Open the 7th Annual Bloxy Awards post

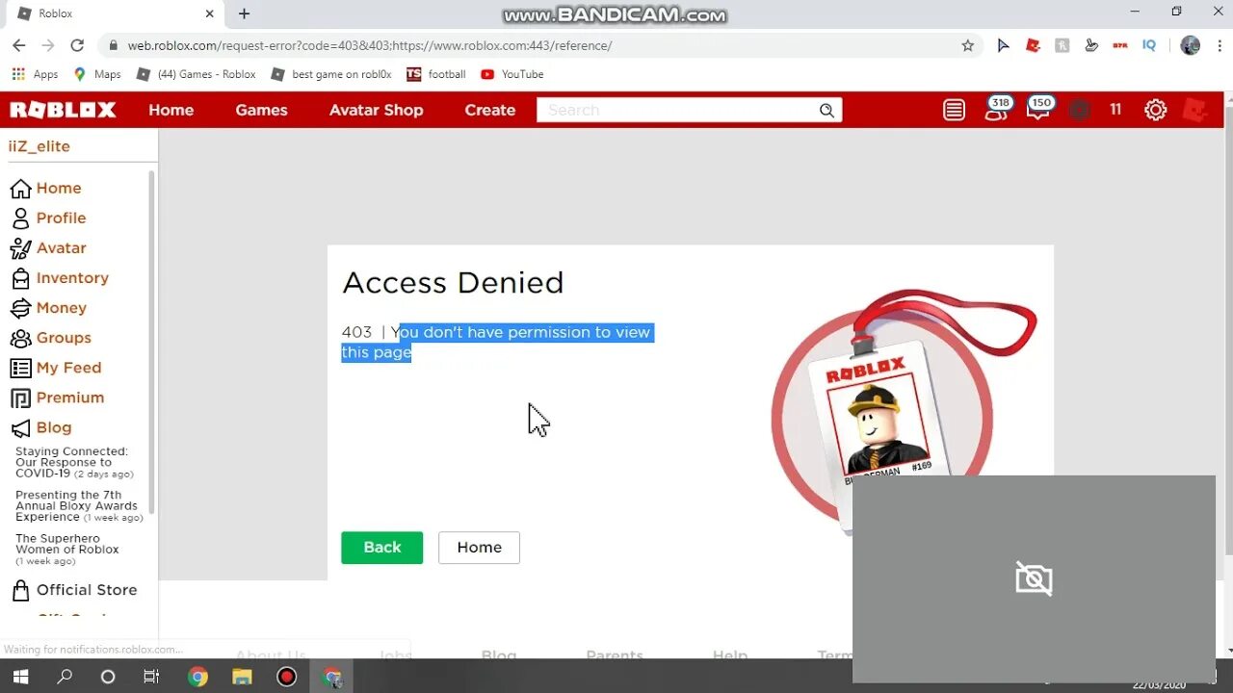point(78,506)
